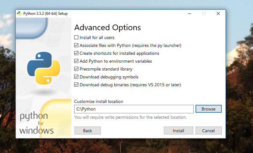Go to previous page with Back

coord(87,130)
